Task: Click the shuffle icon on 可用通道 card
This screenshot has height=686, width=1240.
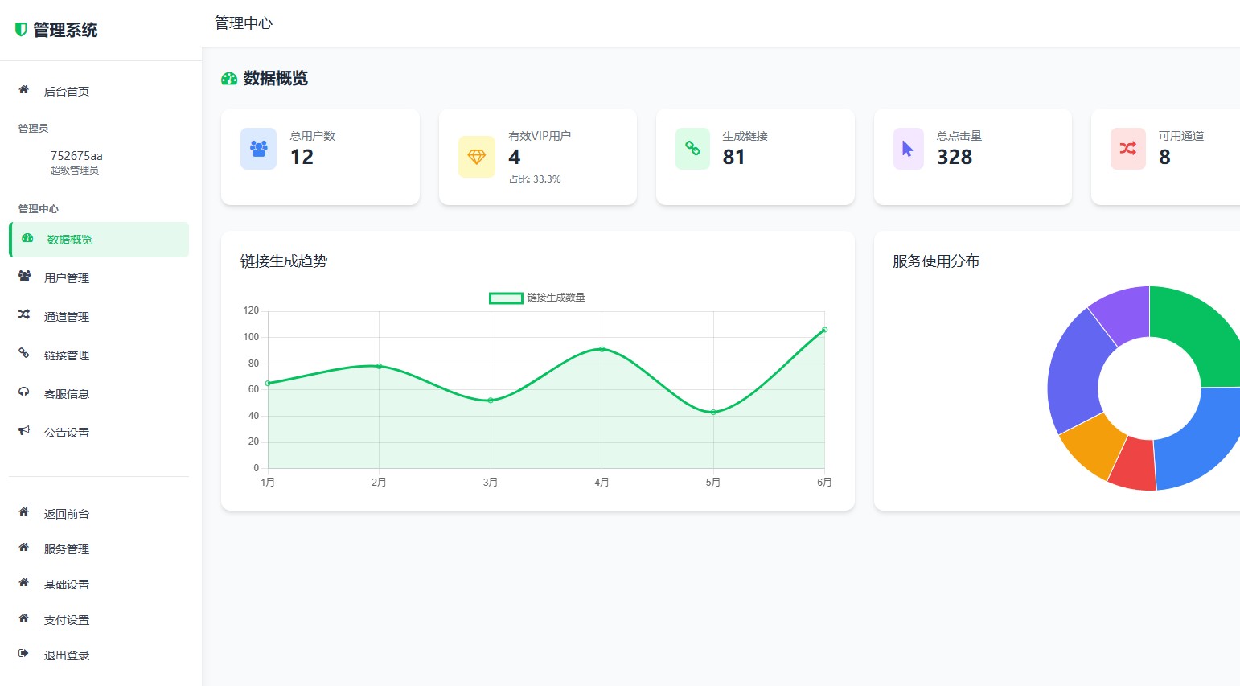Action: [1127, 148]
